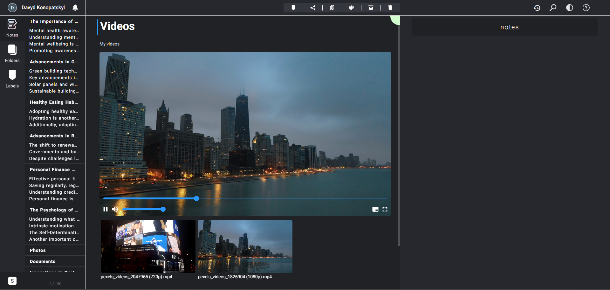610x290 pixels.
Task: Click 'Saving regularly, reg…' preview line
Action: 54,185
